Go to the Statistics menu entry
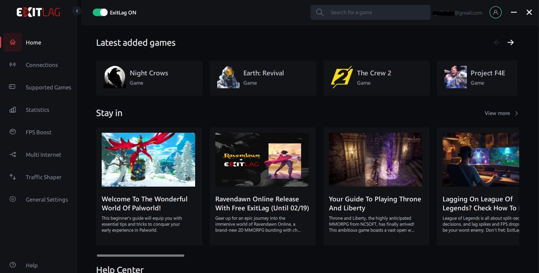539x273 pixels. point(37,110)
